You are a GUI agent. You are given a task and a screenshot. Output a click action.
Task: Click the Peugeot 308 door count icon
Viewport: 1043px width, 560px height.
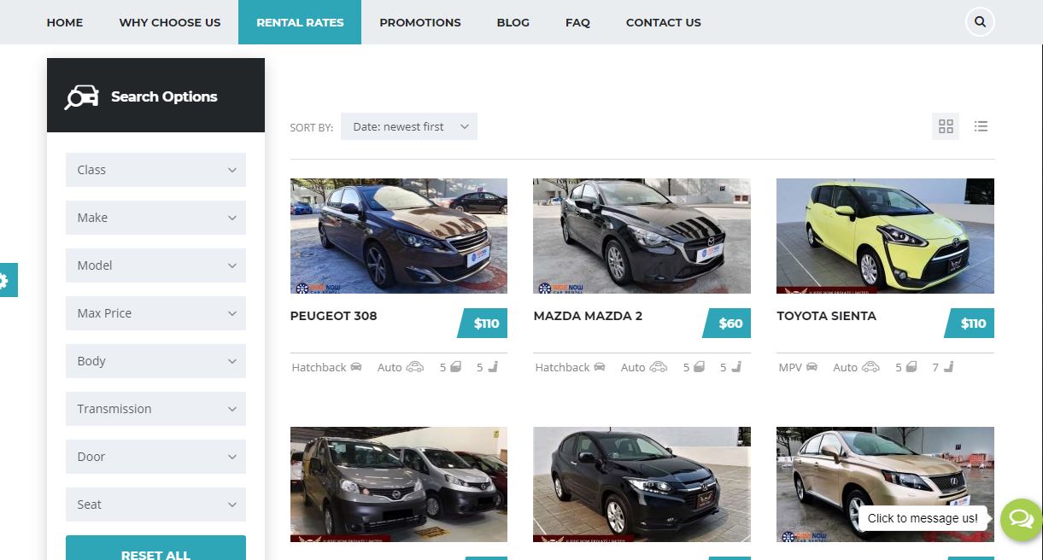456,367
